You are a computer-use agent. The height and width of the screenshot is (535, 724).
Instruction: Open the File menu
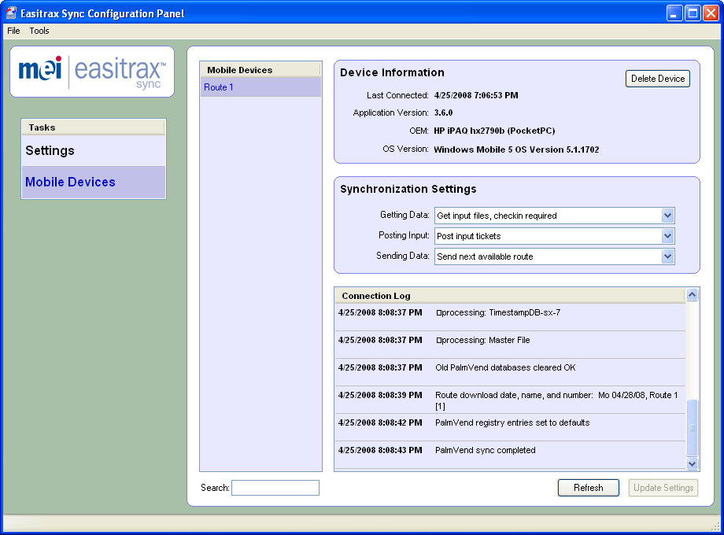[13, 31]
